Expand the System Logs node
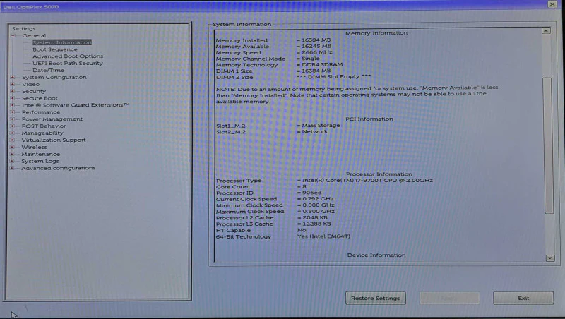The height and width of the screenshot is (319, 565). [x=12, y=161]
